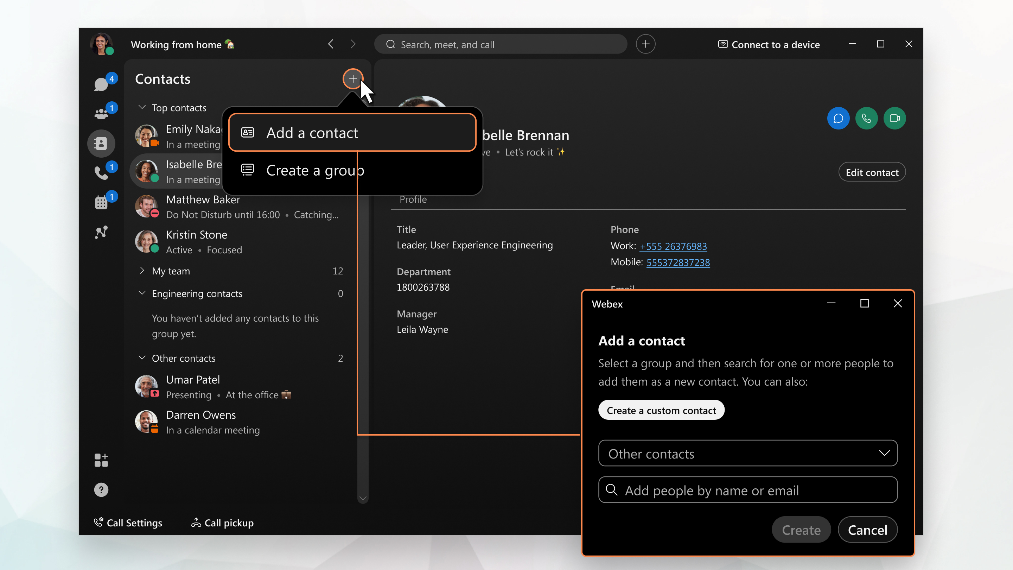Viewport: 1013px width, 570px height.
Task: Open the Other contacts dropdown
Action: click(747, 453)
